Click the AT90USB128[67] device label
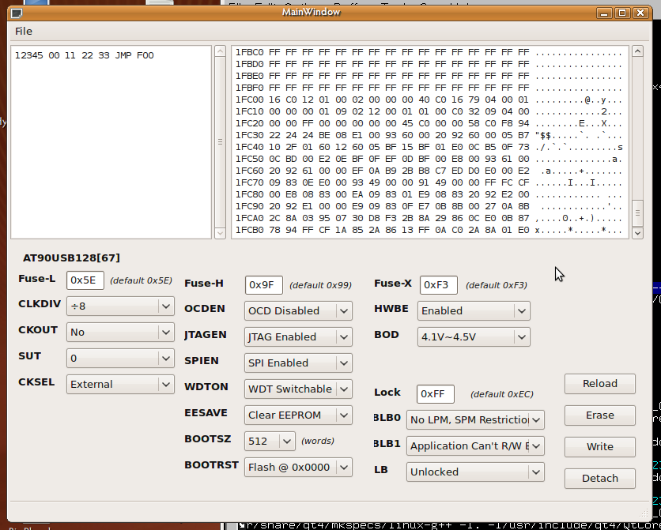661x530 pixels. point(71,257)
